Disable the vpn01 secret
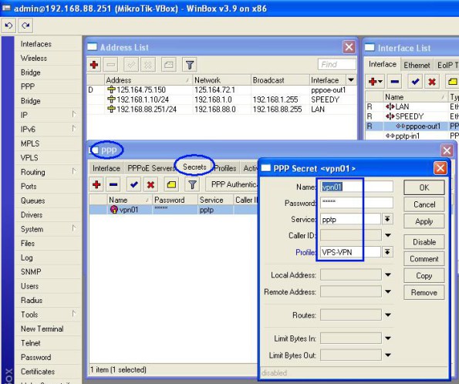The height and width of the screenshot is (384, 459). (424, 242)
